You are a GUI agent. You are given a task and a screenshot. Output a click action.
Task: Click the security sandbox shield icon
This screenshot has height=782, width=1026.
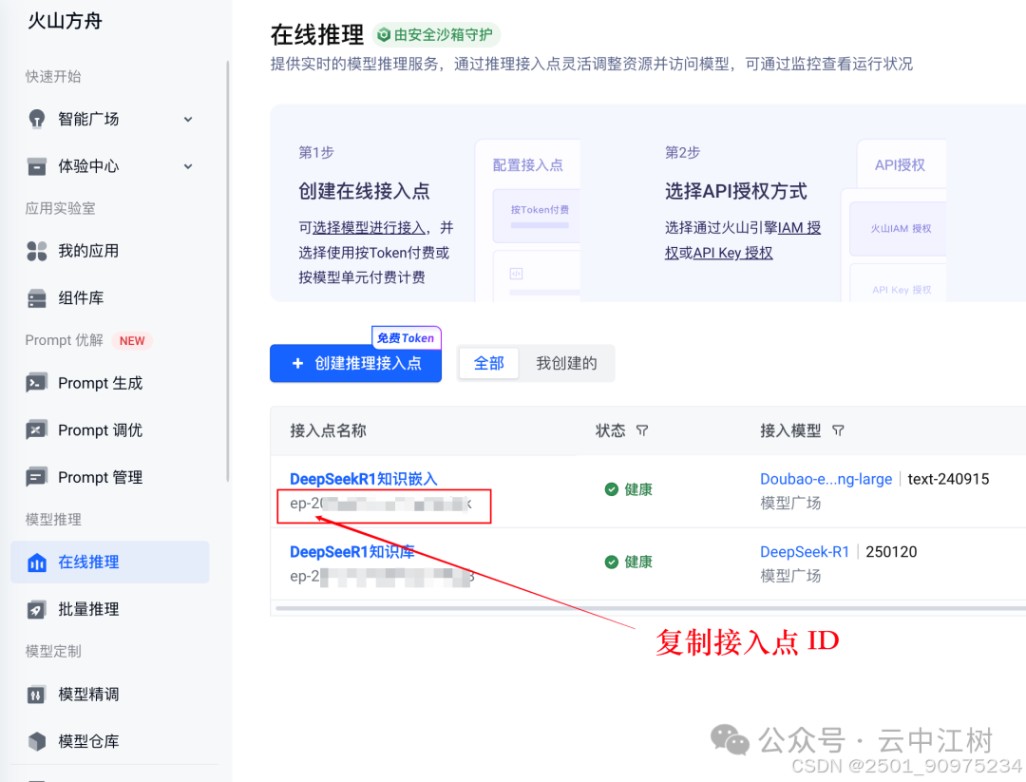(384, 35)
